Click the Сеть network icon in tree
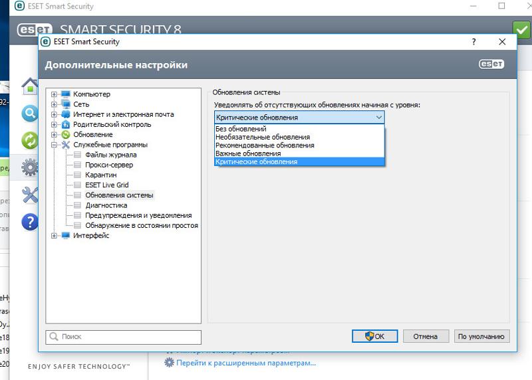The height and width of the screenshot is (380, 532). 65,104
